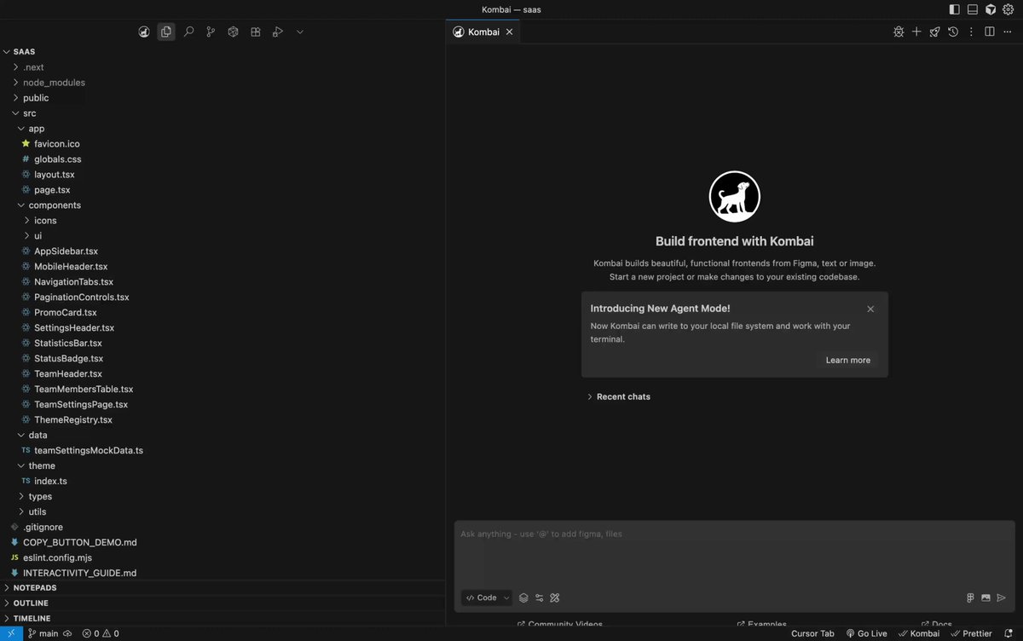Send the message with arrow icon
The image size is (1023, 641).
[1002, 598]
